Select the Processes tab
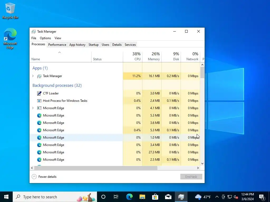The height and width of the screenshot is (202, 270). coord(38,44)
